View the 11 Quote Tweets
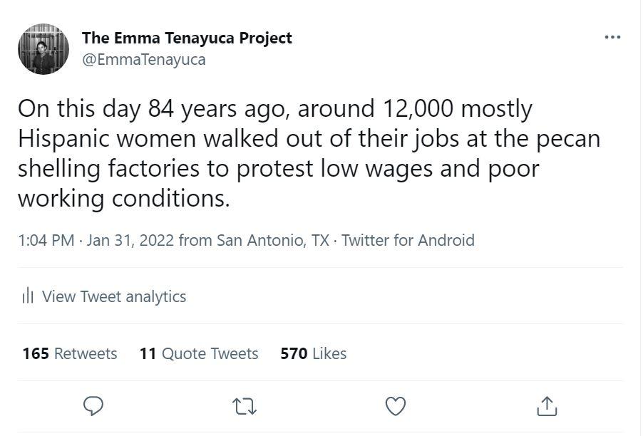Image resolution: width=643 pixels, height=436 pixels. point(199,353)
